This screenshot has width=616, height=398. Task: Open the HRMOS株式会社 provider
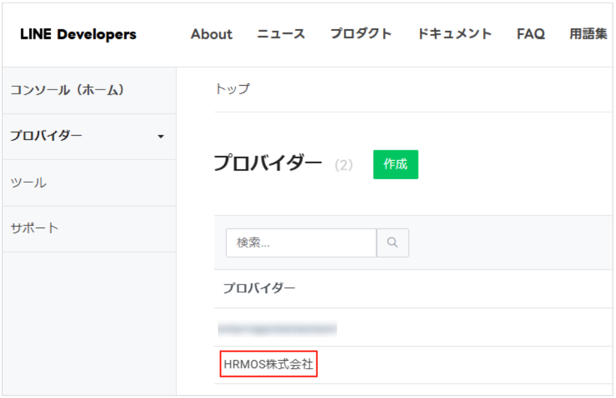point(268,365)
